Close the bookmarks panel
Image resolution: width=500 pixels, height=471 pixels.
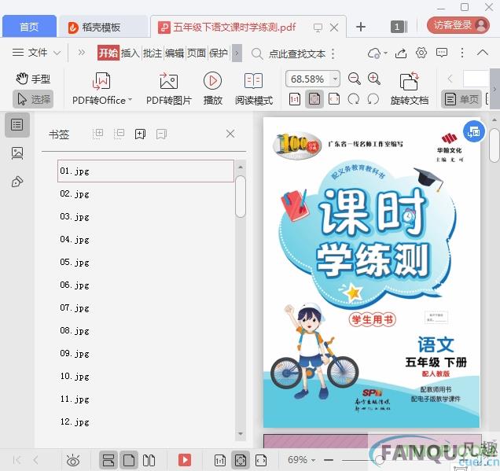pyautogui.click(x=230, y=134)
